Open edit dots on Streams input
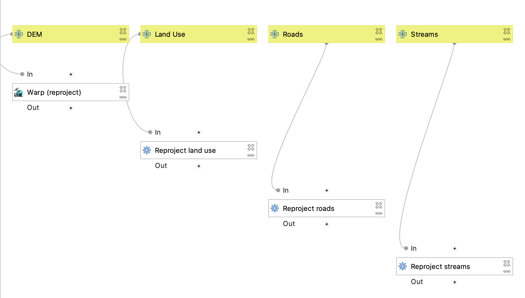525x298 pixels. coord(507,39)
